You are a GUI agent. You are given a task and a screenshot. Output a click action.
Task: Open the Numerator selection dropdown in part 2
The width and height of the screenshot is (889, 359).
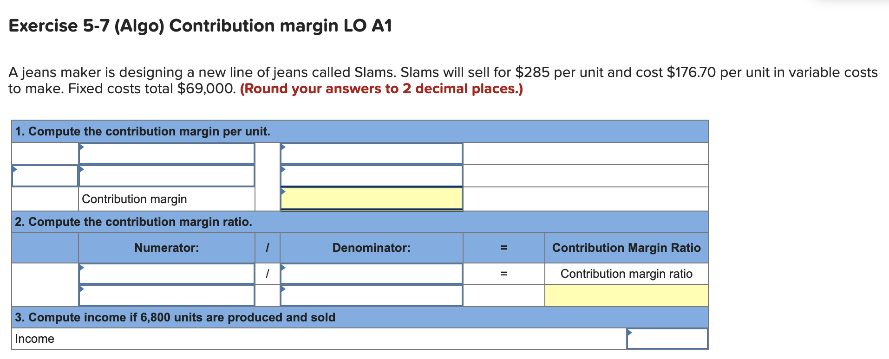pyautogui.click(x=166, y=274)
